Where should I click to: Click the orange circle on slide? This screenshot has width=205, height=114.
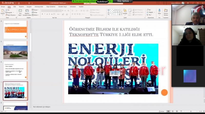point(164,93)
